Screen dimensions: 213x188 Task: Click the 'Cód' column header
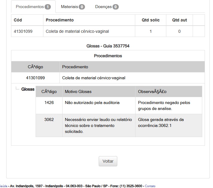tap(18, 20)
